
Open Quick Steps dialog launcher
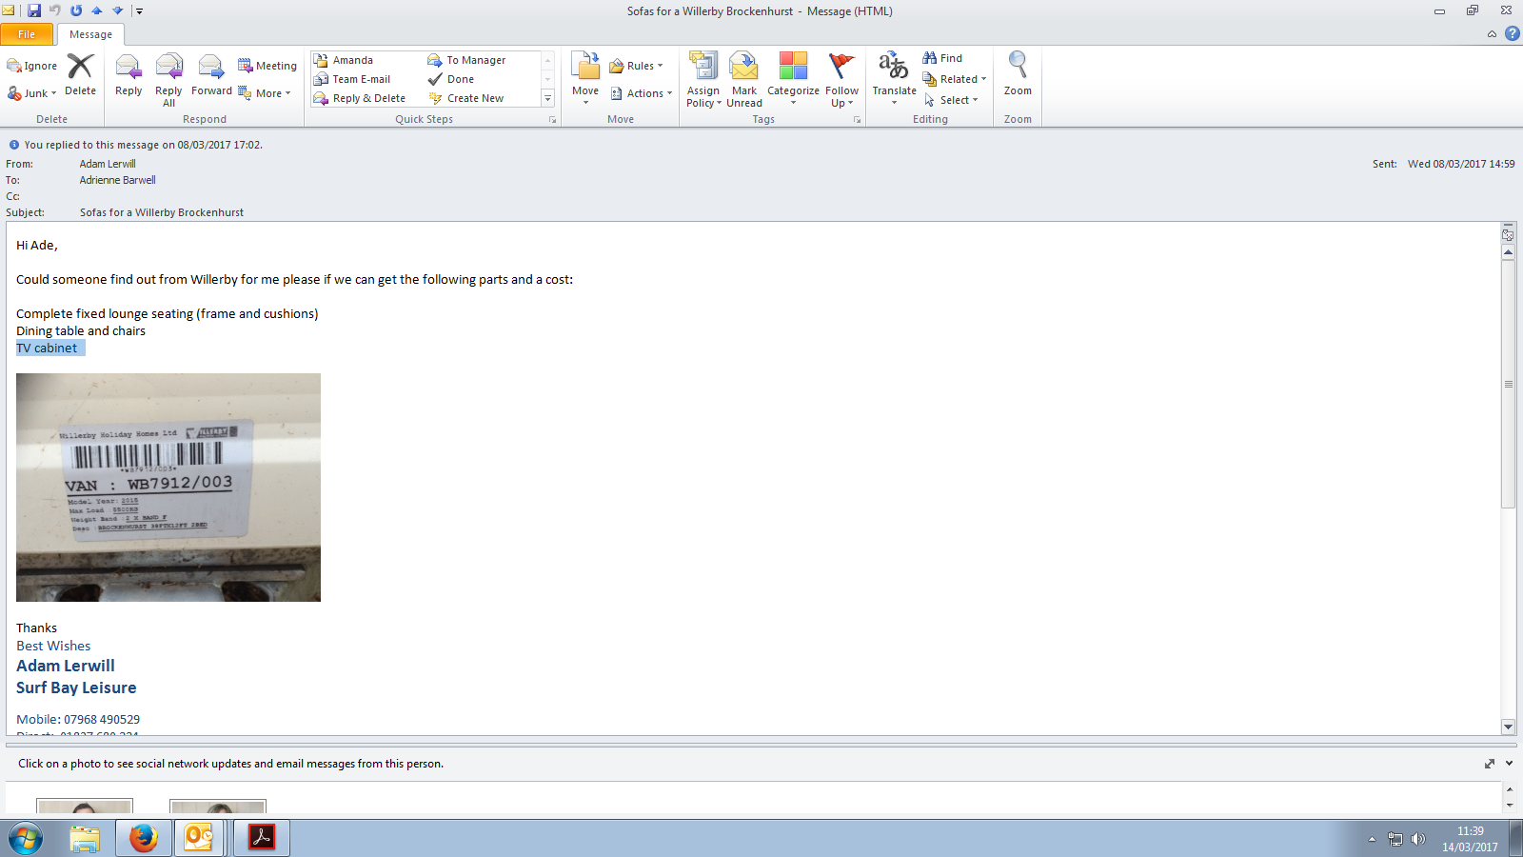[x=552, y=120]
